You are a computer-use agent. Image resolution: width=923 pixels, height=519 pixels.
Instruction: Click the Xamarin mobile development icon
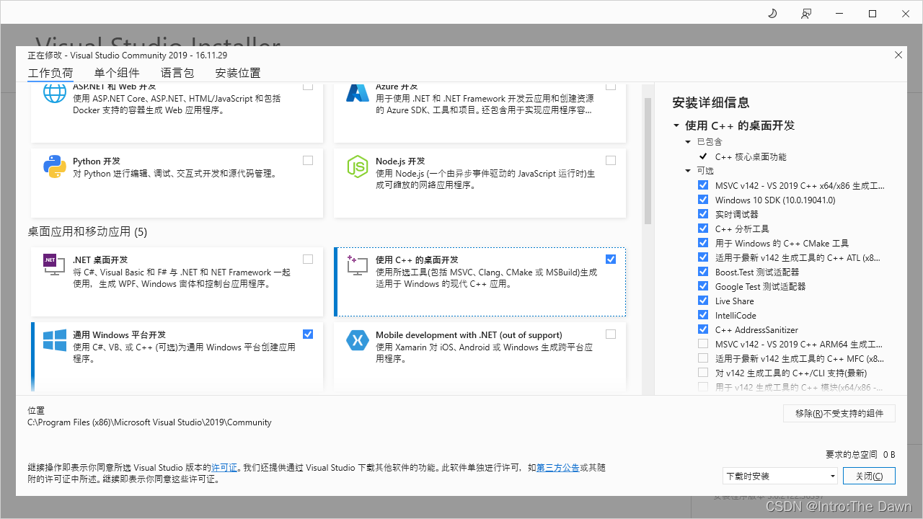pos(358,341)
